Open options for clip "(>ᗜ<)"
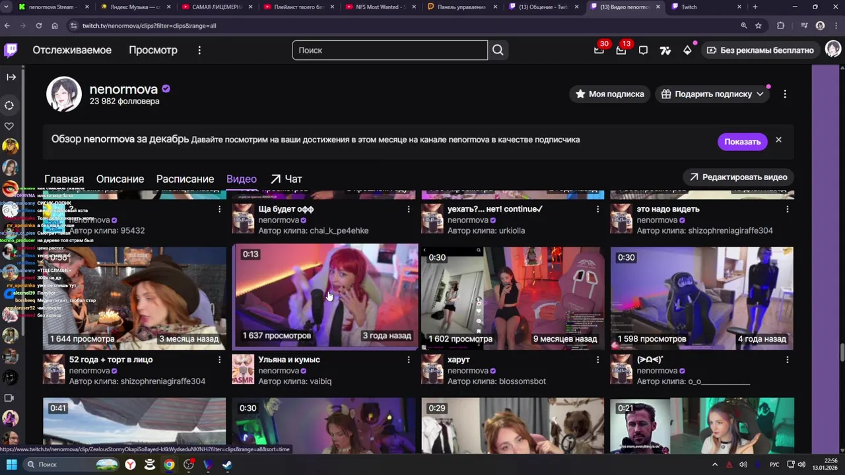The height and width of the screenshot is (475, 845). coord(787,360)
